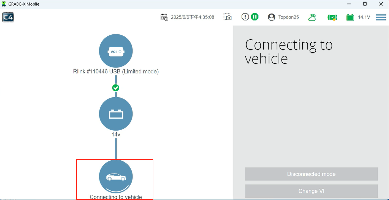
Task: Open the warning exclamation octagon icon
Action: [245, 17]
